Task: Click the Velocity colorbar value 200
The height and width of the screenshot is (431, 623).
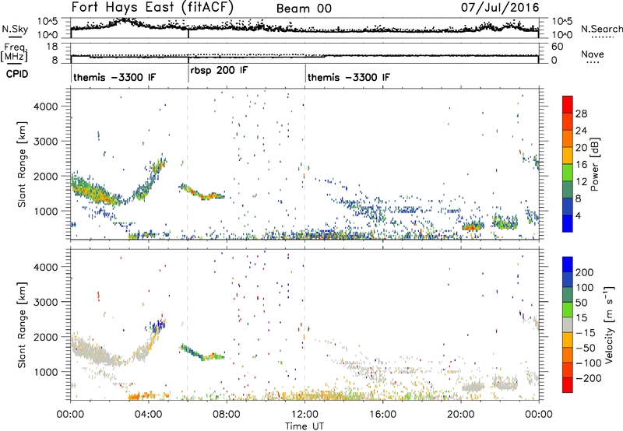Action: click(585, 272)
